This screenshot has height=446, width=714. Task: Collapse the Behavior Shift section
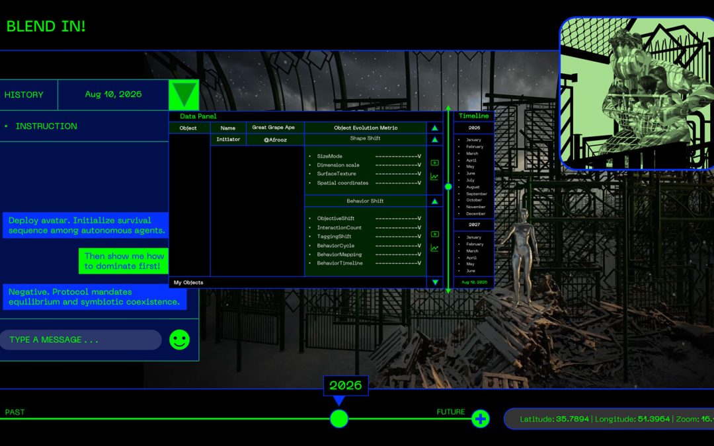tap(435, 201)
